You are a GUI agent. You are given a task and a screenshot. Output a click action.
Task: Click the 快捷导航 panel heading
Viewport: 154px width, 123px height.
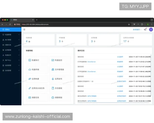point(29,51)
